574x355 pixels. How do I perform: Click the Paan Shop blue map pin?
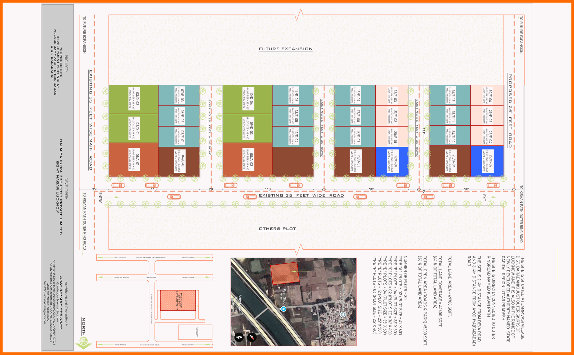point(284,309)
